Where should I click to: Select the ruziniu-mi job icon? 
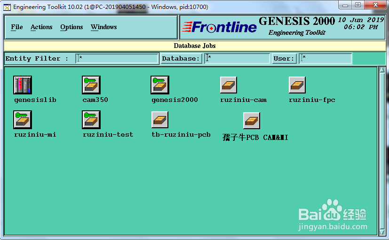coord(23,120)
